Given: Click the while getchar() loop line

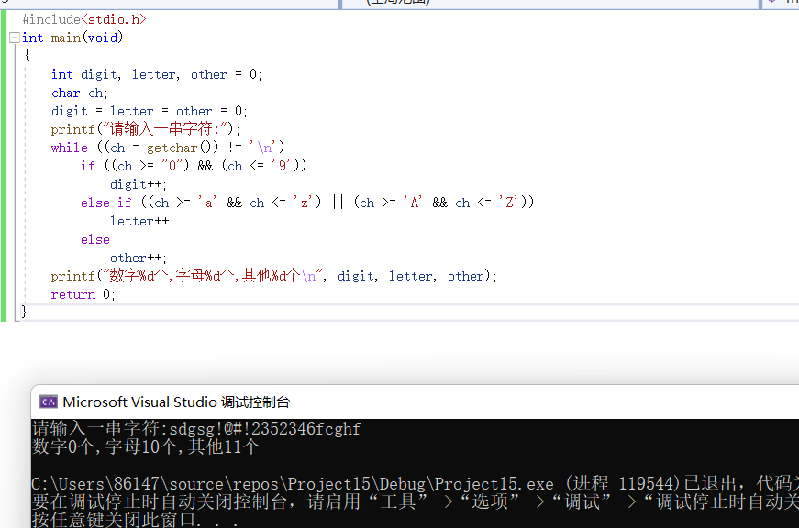Looking at the screenshot, I should click(x=168, y=148).
